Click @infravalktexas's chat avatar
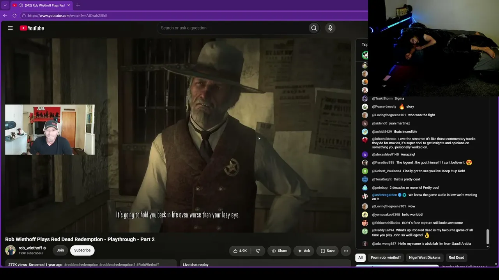This screenshot has width=499, height=280. (365, 140)
